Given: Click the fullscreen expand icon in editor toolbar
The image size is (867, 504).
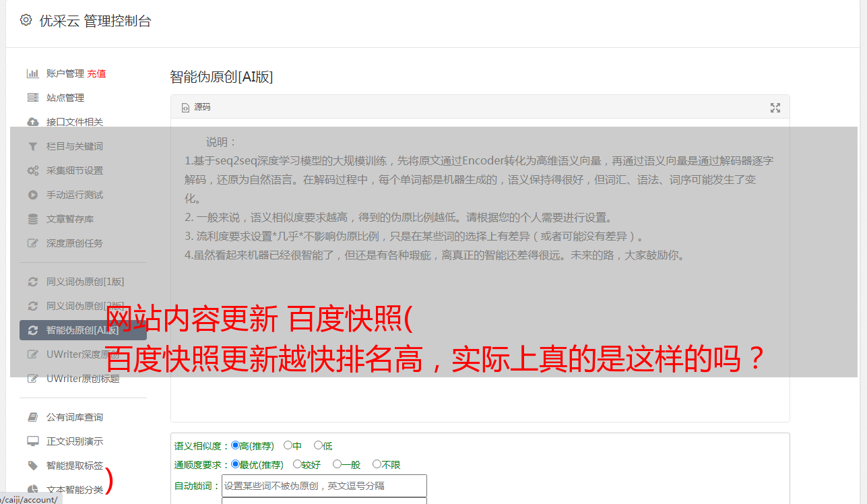Looking at the screenshot, I should coord(775,108).
